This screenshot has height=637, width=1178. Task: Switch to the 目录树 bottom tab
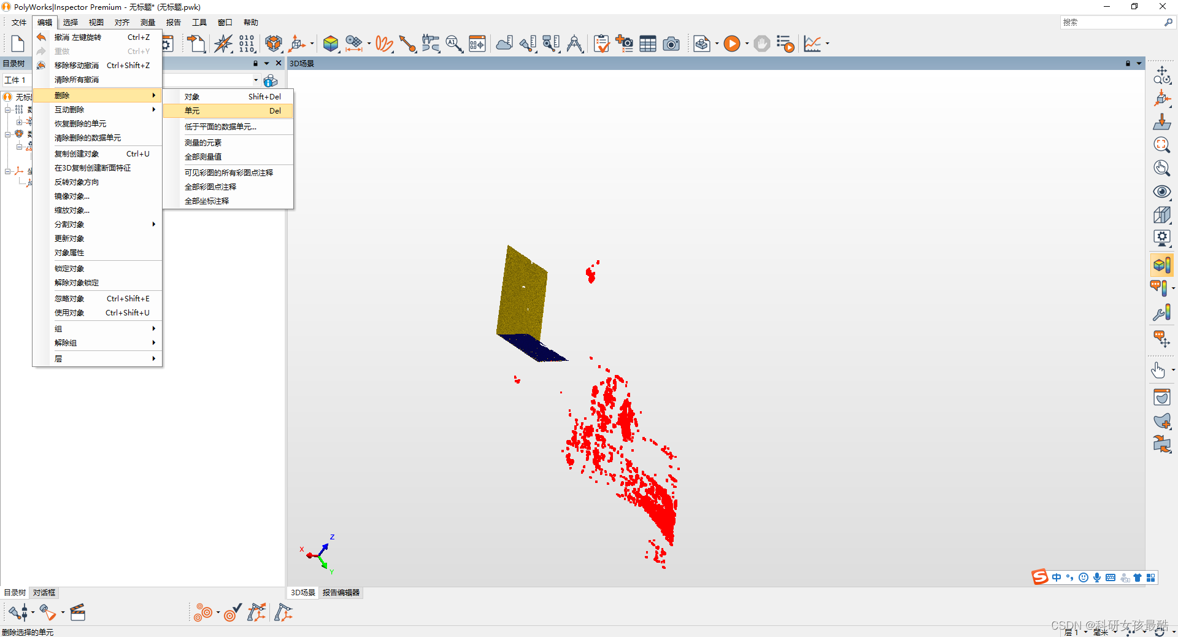[x=15, y=593]
